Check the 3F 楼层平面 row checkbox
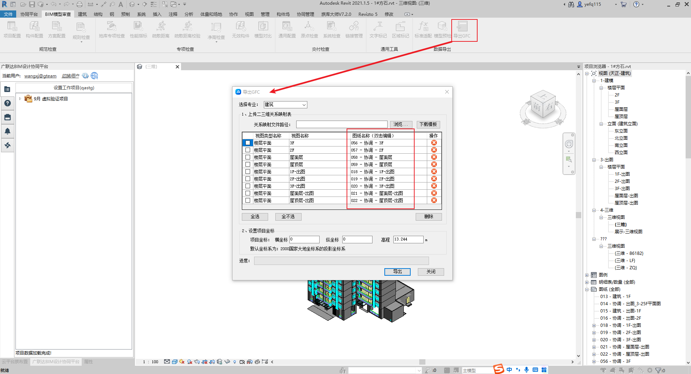Screen dimensions: 691x374 click(248, 143)
